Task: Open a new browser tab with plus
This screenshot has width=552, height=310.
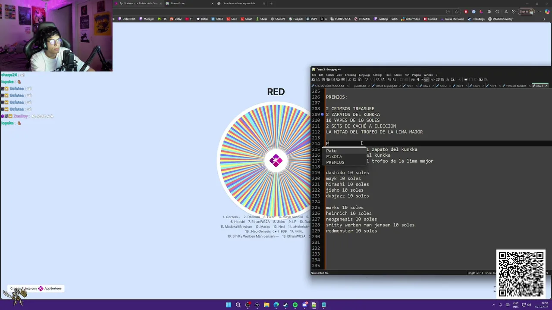Action: [x=271, y=3]
